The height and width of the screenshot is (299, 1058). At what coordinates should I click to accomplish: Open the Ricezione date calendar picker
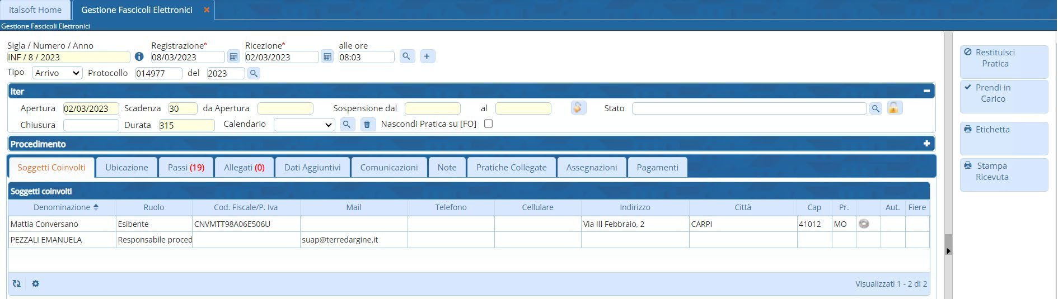[327, 56]
